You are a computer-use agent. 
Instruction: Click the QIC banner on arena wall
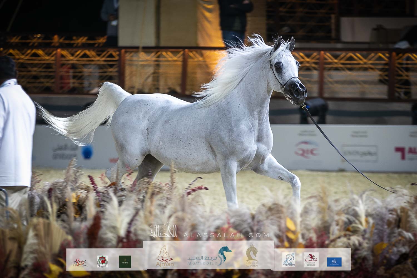tap(307, 149)
